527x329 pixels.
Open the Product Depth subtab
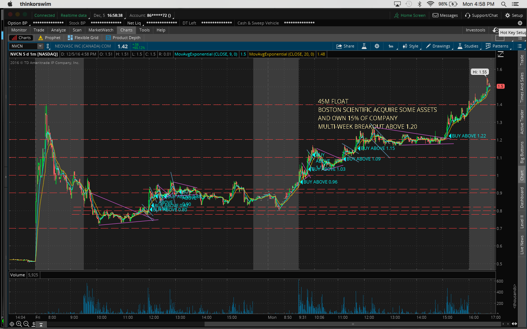123,38
